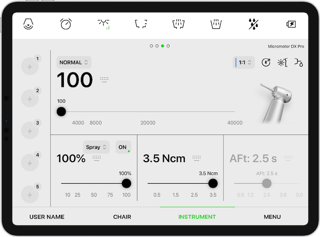
Task: Add preset in slot 3
Action: coord(30,131)
